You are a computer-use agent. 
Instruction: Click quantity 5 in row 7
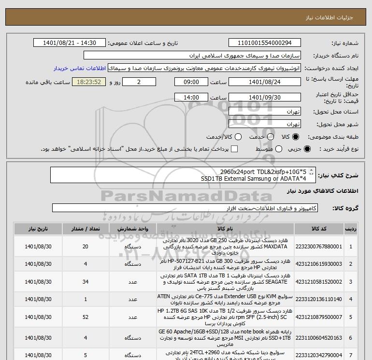point(86,355)
